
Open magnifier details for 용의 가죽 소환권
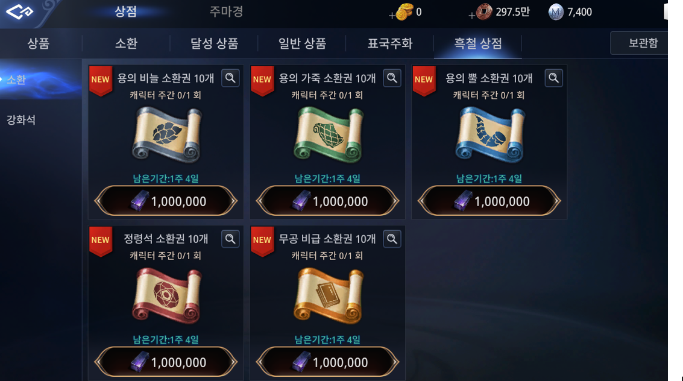tap(392, 78)
